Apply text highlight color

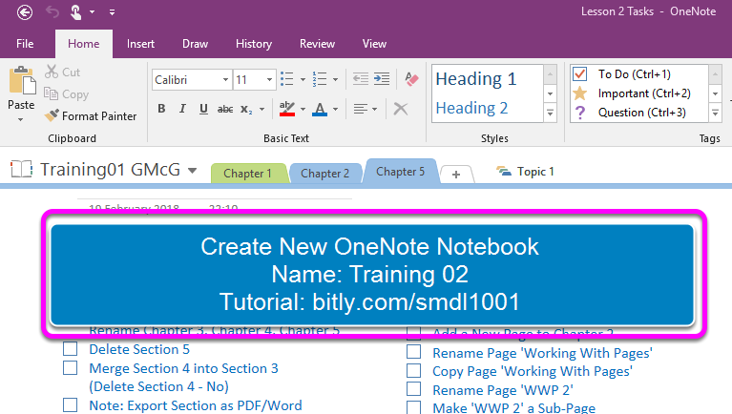click(x=286, y=109)
